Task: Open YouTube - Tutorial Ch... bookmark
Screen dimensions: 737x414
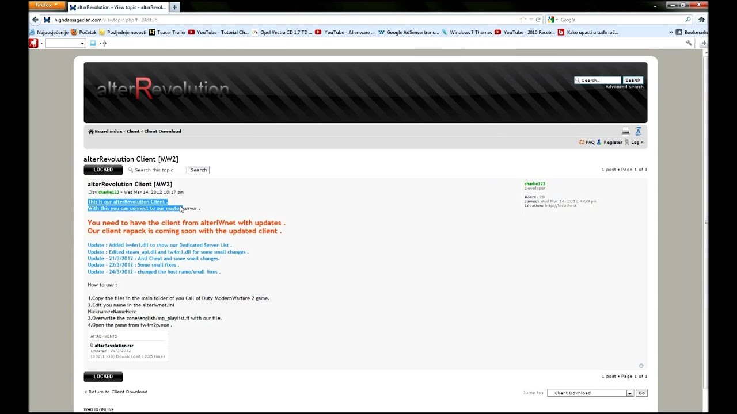Action: 219,32
